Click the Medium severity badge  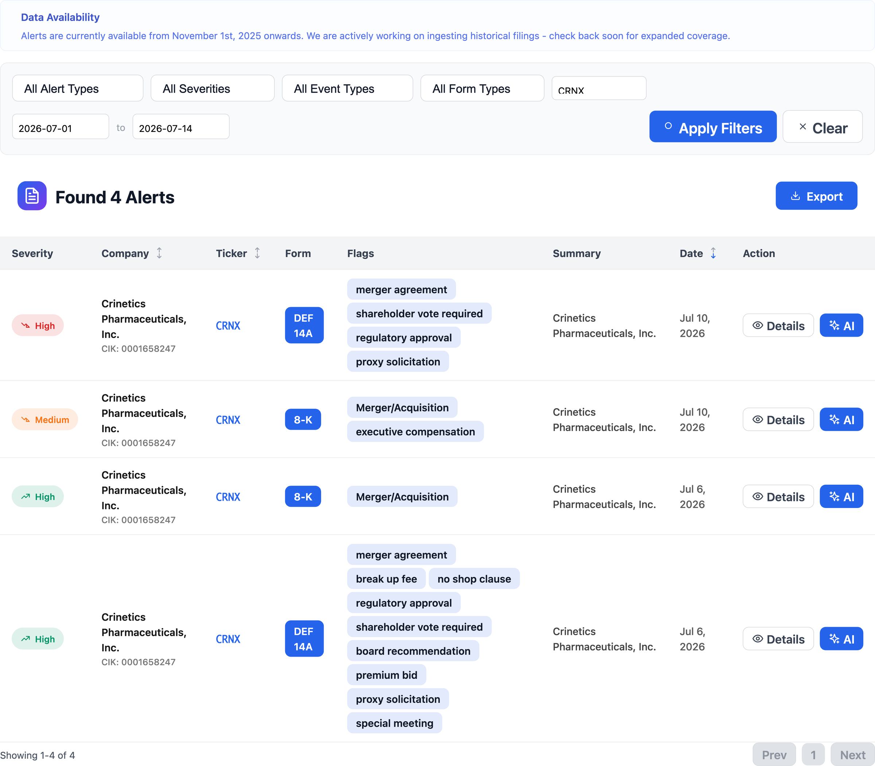point(45,420)
